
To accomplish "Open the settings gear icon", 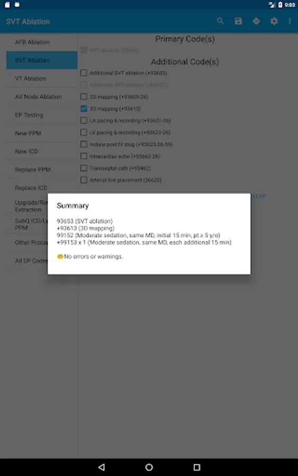I will click(x=274, y=21).
